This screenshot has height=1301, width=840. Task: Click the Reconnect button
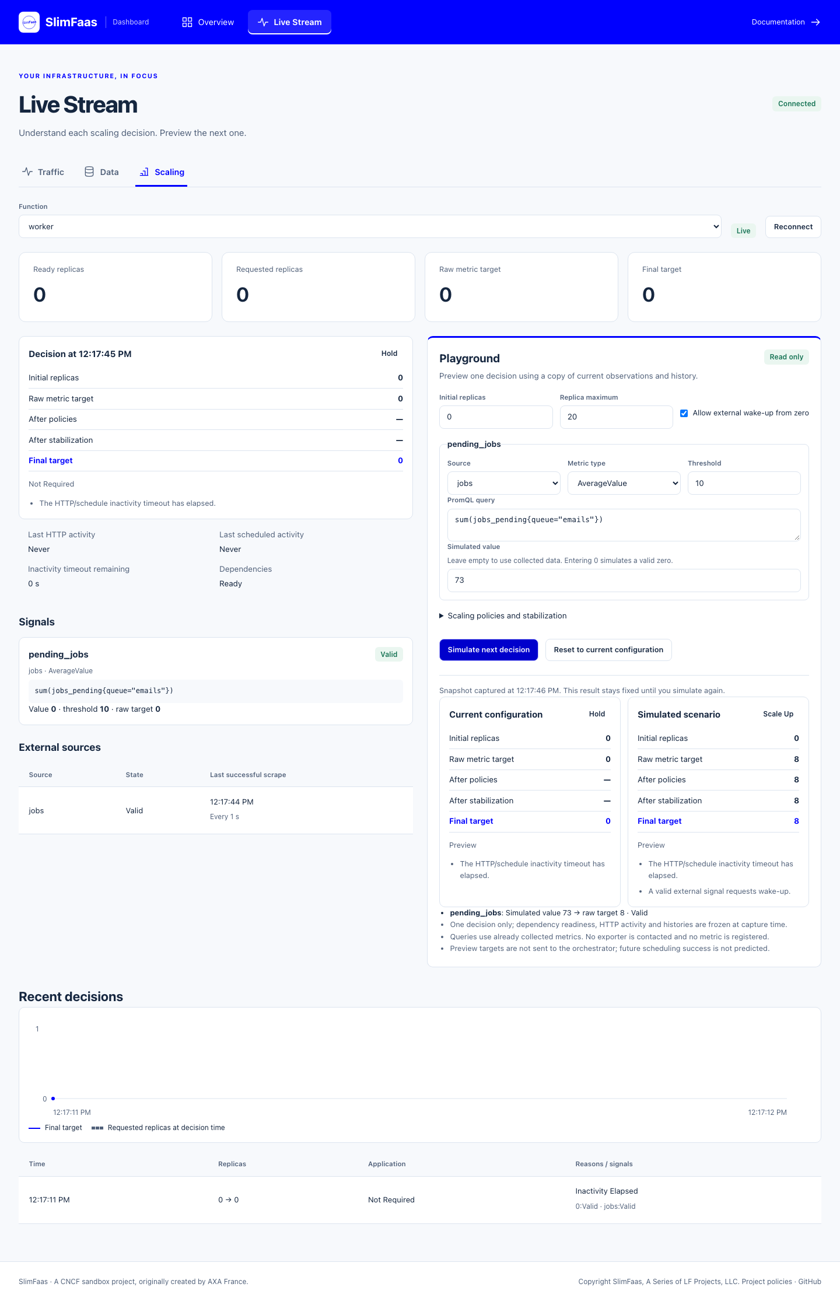pos(793,227)
